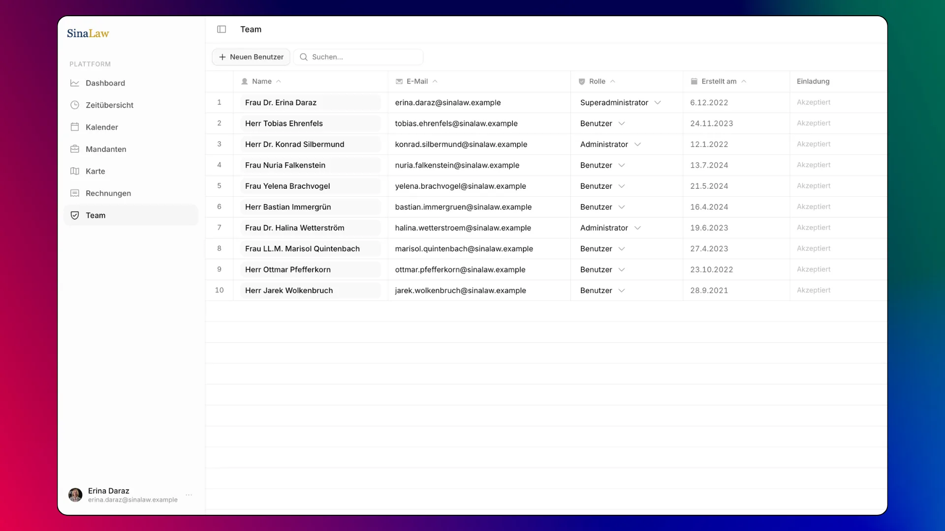Click the Neuen Benutzer button
The height and width of the screenshot is (531, 945).
[x=251, y=57]
